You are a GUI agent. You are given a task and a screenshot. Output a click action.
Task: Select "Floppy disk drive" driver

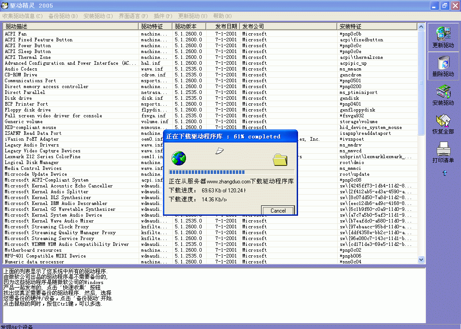210,110
